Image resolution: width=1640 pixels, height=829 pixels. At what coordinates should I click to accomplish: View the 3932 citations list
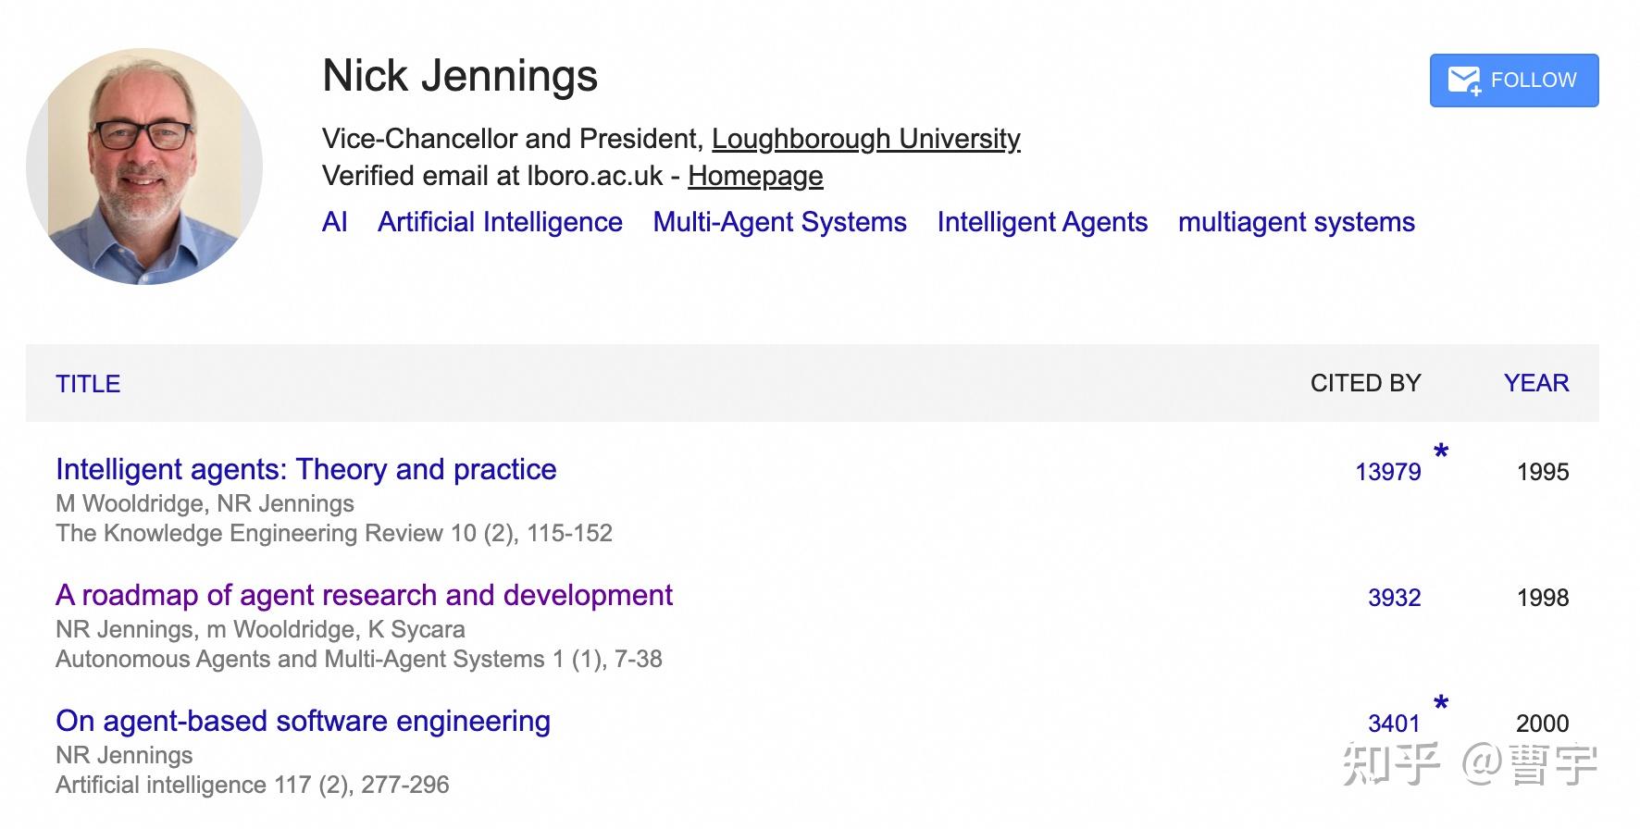[1394, 598]
